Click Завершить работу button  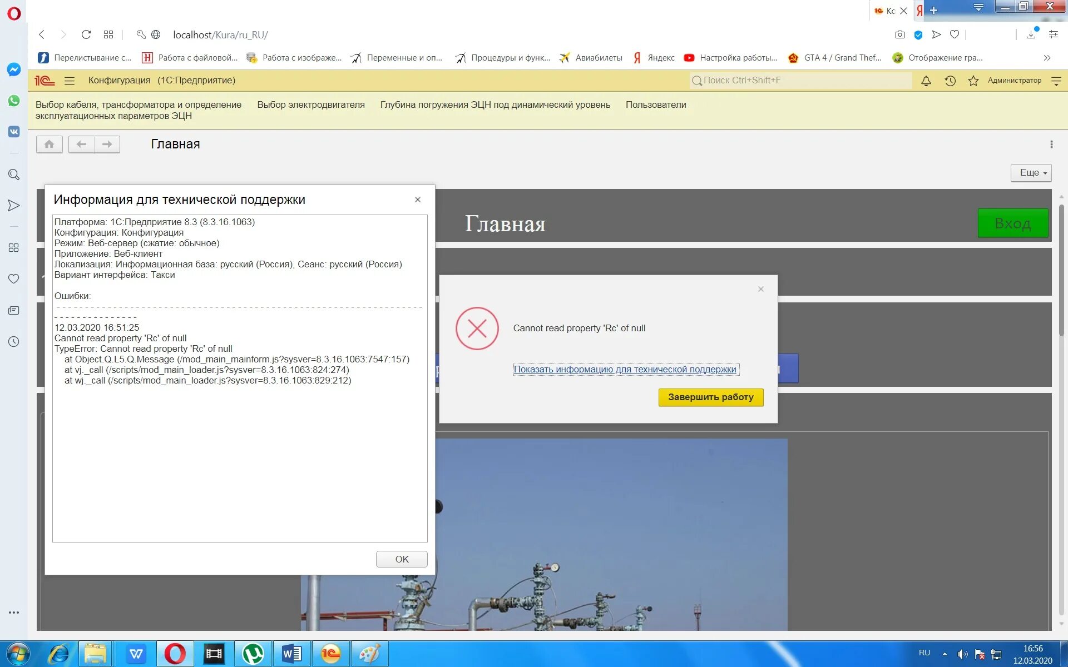[x=710, y=397]
